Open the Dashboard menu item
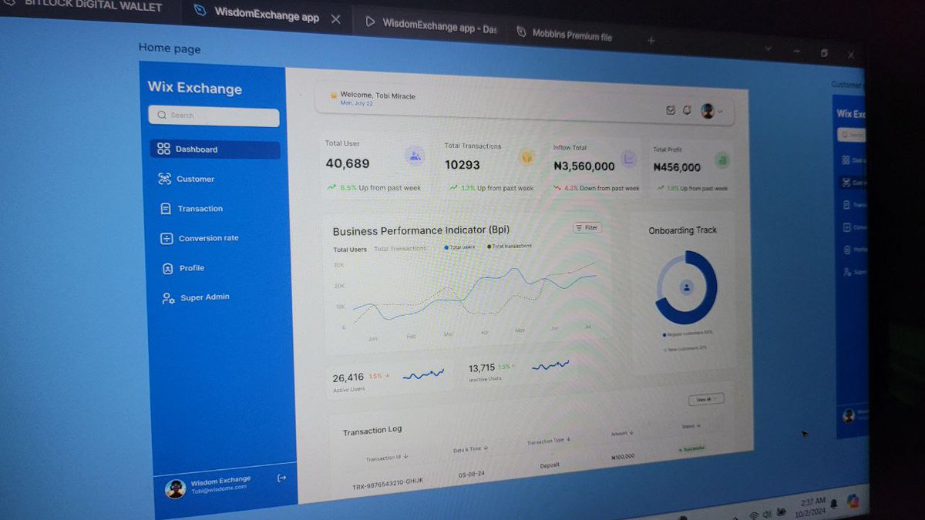The height and width of the screenshot is (520, 925). (x=214, y=149)
